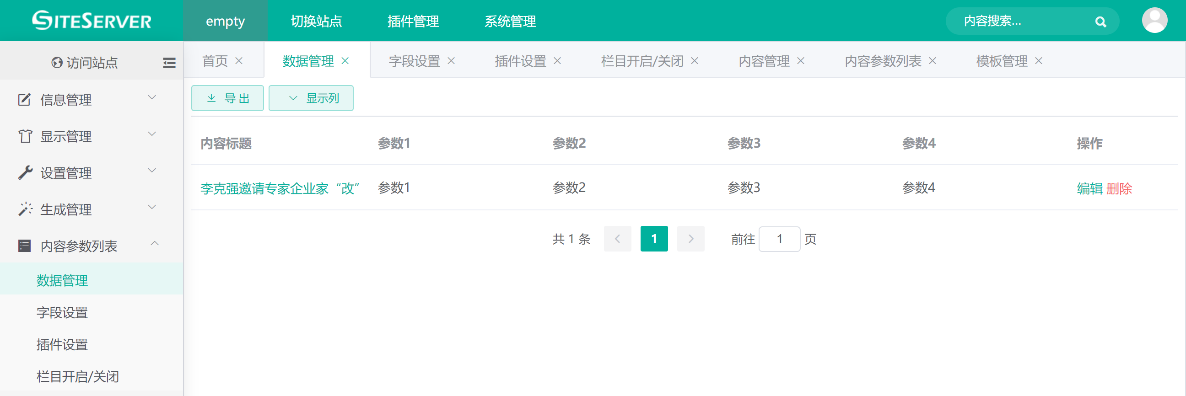
Task: Click the SiteServer logo
Action: (92, 21)
